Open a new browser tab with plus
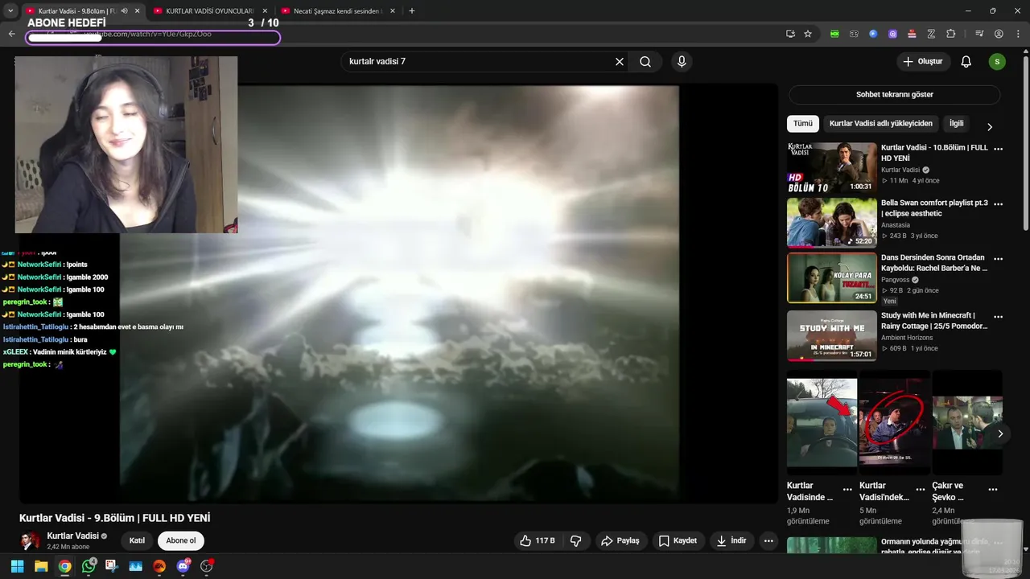 coord(412,10)
